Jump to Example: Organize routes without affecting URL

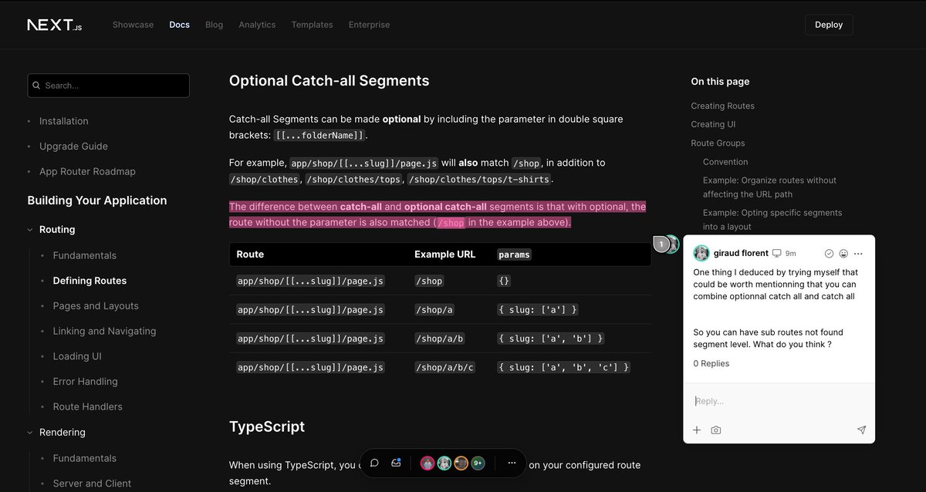tap(769, 187)
